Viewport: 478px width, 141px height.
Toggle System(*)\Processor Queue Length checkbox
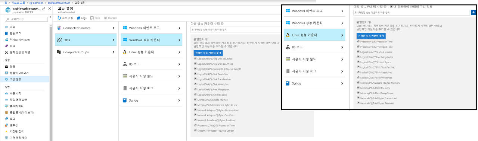pos(195,131)
